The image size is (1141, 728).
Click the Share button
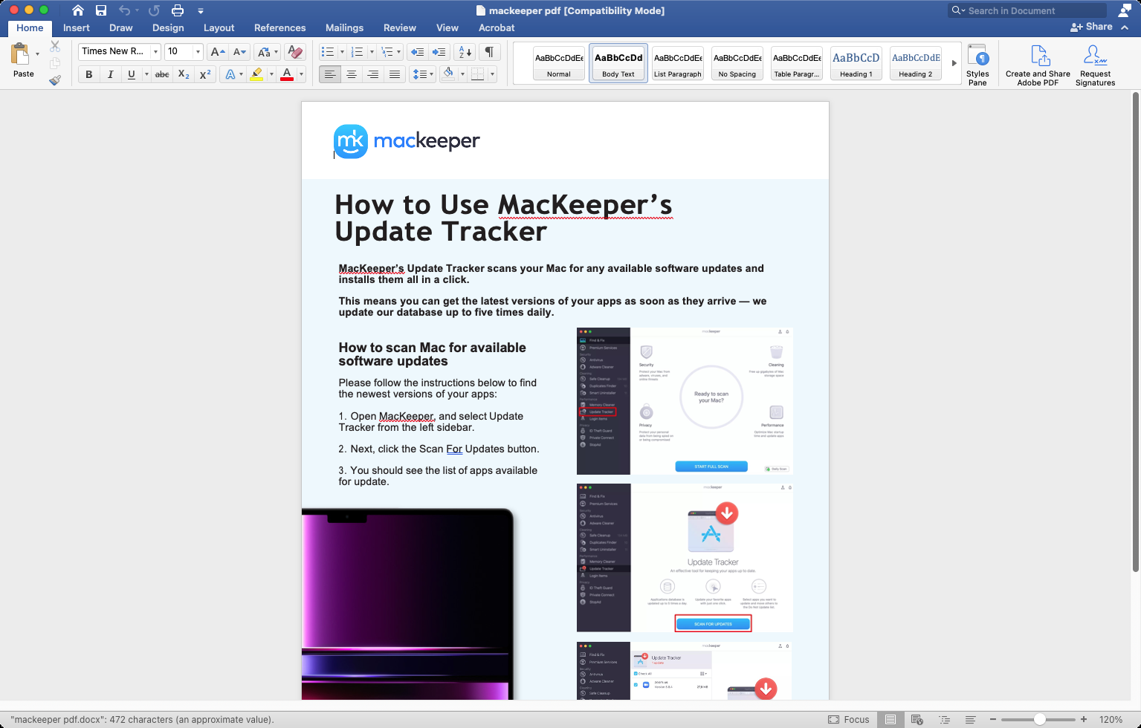click(1091, 27)
